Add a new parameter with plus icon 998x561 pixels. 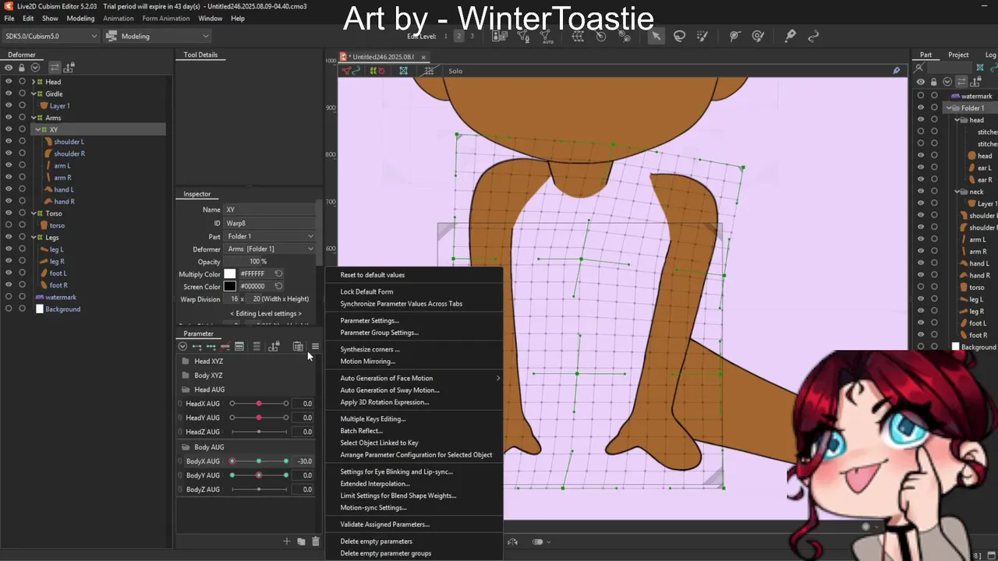286,542
